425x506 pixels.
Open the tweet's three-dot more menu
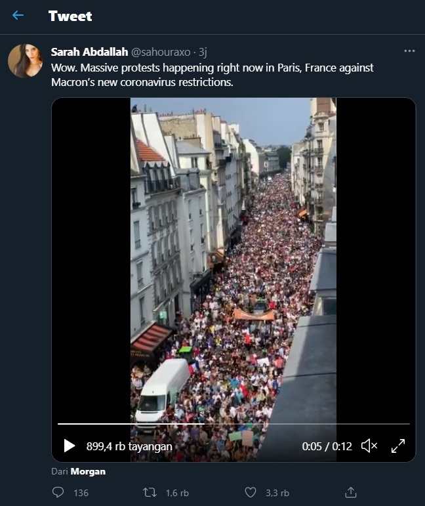point(409,51)
